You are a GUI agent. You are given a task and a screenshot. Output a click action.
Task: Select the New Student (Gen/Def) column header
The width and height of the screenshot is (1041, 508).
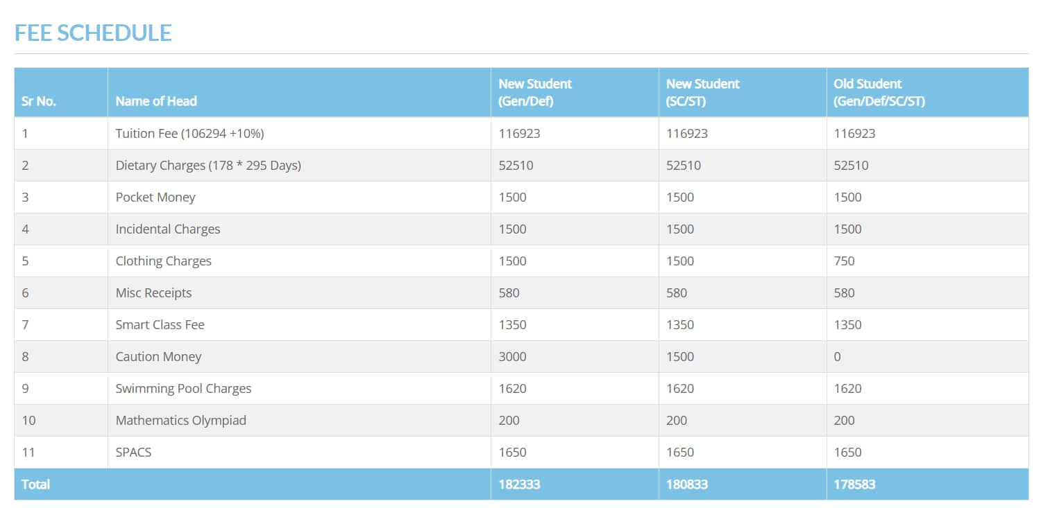[535, 92]
